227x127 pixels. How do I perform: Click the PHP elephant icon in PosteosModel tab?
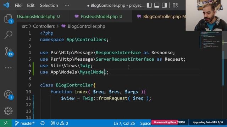(x=77, y=16)
